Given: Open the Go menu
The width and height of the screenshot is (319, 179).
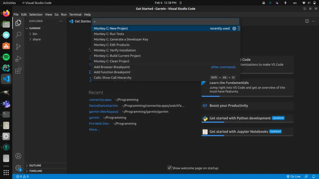Looking at the screenshot, I should tap(56, 14).
